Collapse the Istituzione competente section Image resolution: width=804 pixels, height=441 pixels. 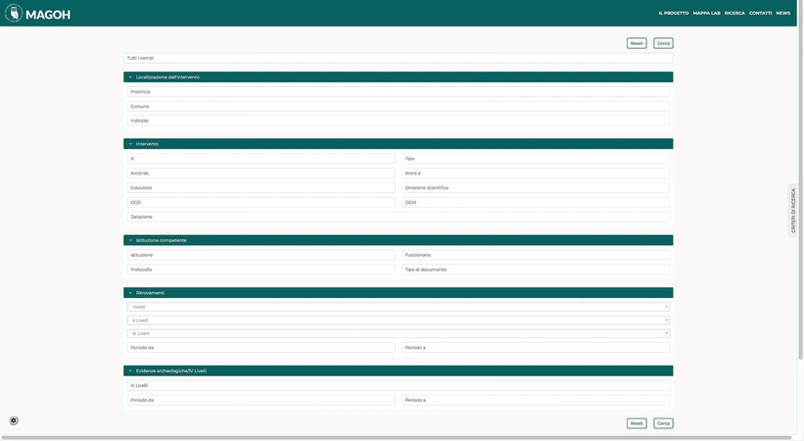[130, 240]
